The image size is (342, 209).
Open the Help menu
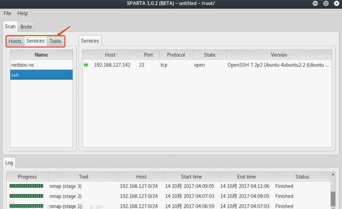point(22,13)
